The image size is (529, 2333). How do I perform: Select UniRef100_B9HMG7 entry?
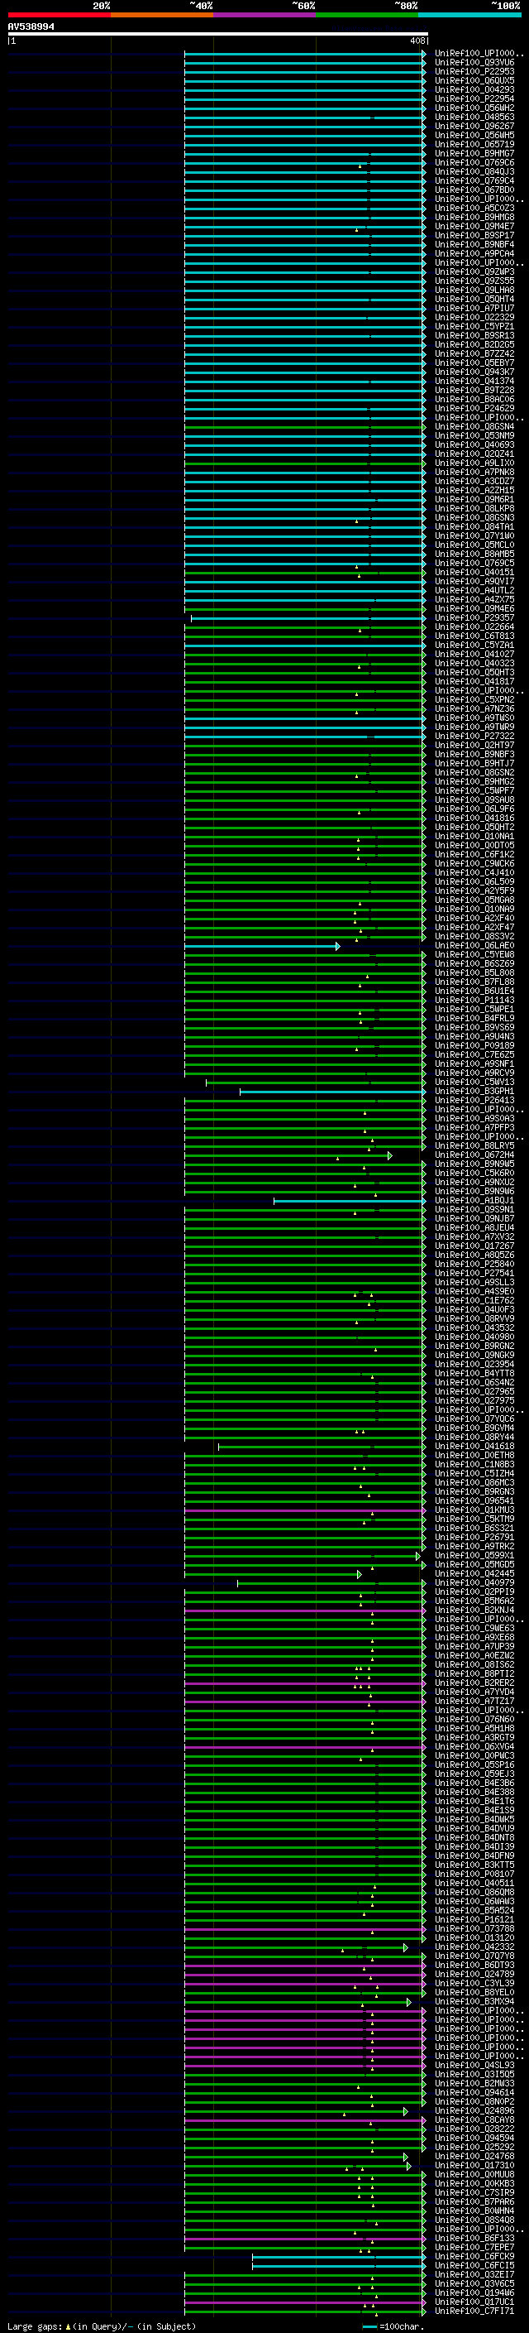coord(474,154)
